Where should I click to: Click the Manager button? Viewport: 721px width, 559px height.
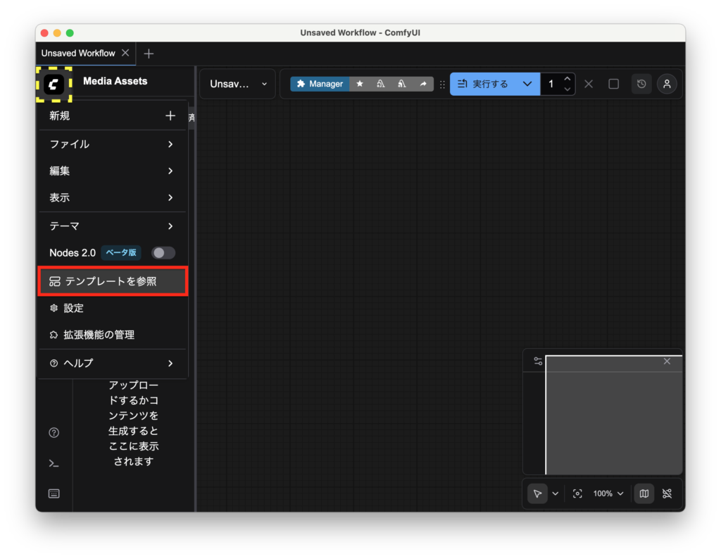click(x=320, y=84)
